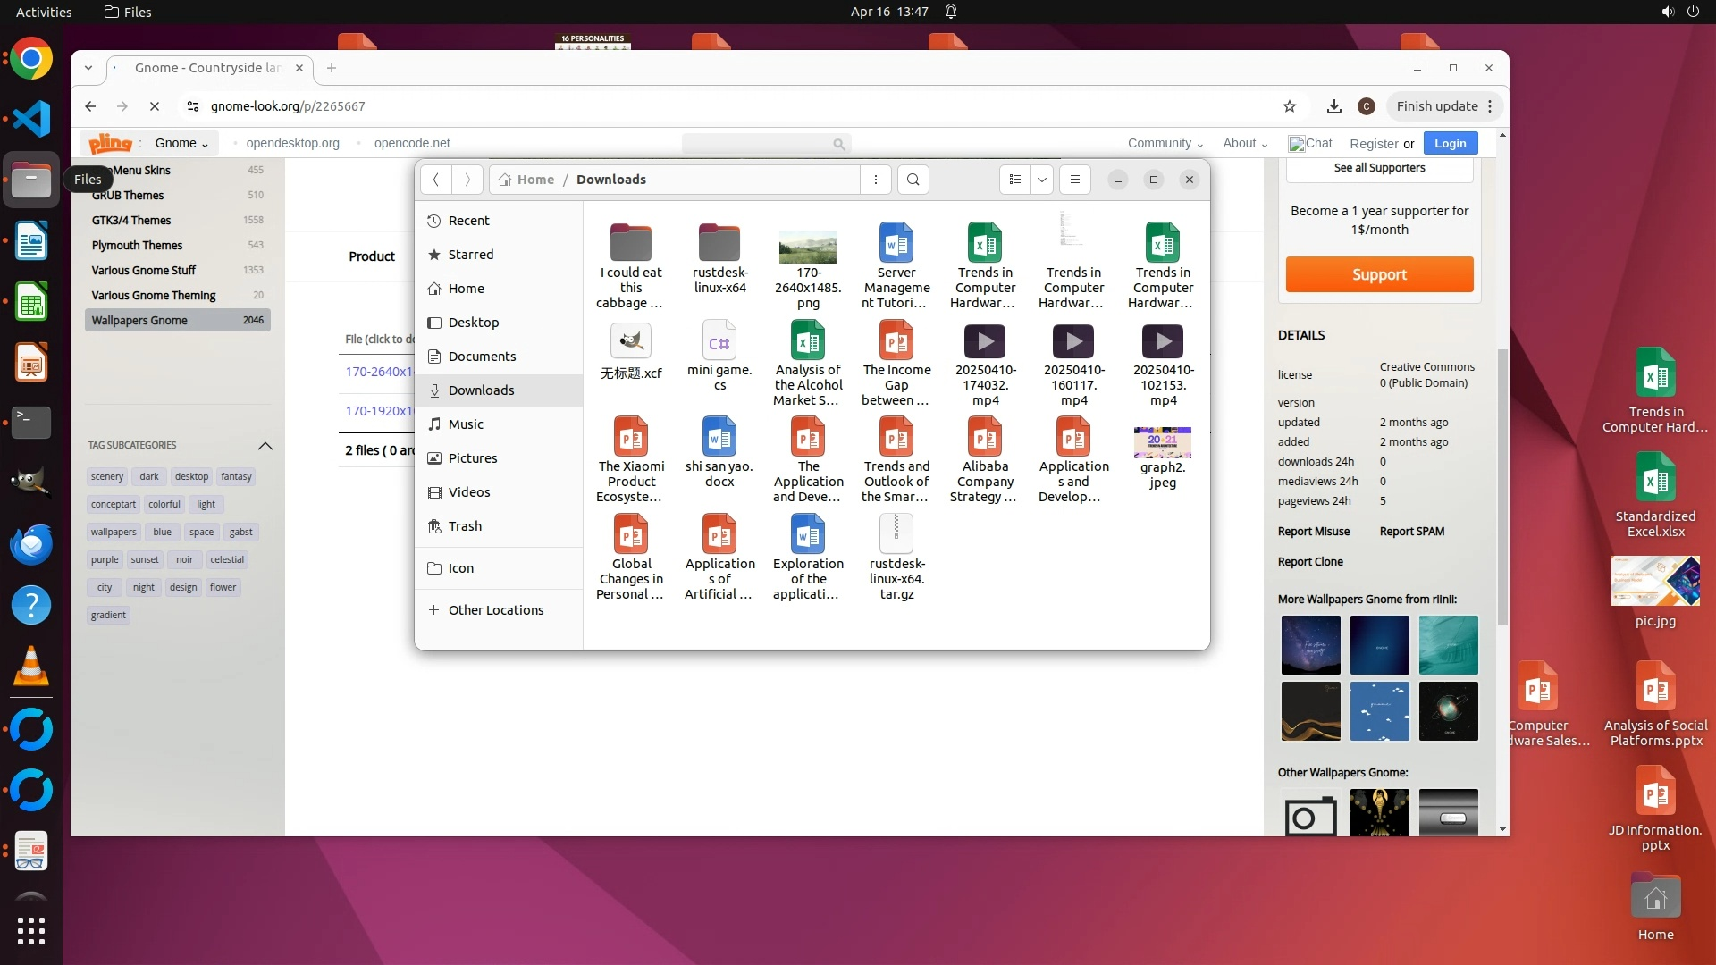Click the search icon in Files toolbar

[x=913, y=180]
